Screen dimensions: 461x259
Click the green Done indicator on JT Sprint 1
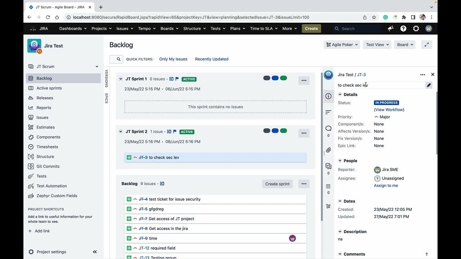(283, 78)
